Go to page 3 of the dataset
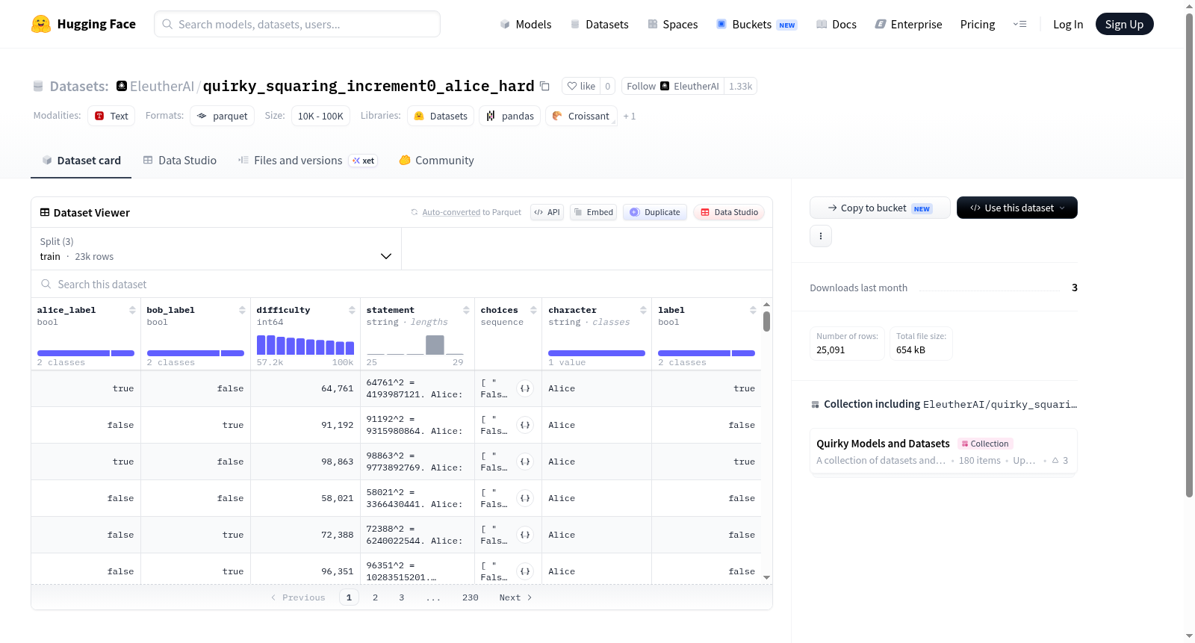Viewport: 1195px width, 643px height. 401,597
